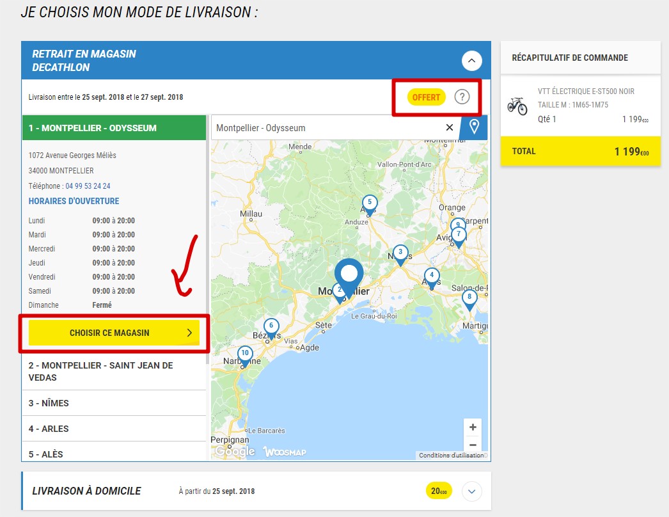Click map marker 6 near Béziers
This screenshot has width=669, height=517.
click(x=271, y=326)
